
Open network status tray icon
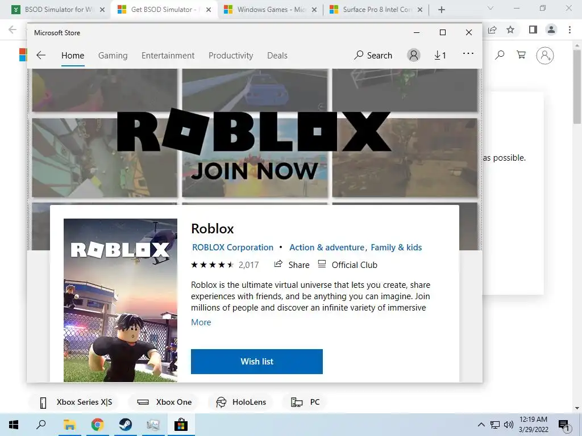[495, 425]
